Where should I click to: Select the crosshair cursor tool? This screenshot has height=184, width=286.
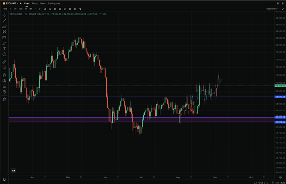click(4, 15)
